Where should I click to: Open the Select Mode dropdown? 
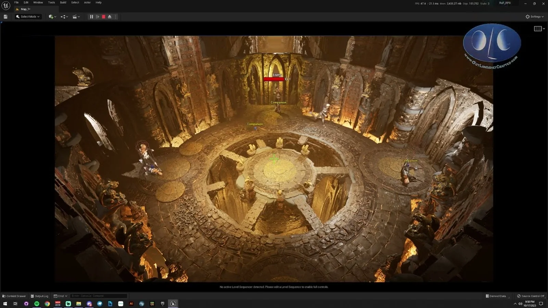pos(28,16)
